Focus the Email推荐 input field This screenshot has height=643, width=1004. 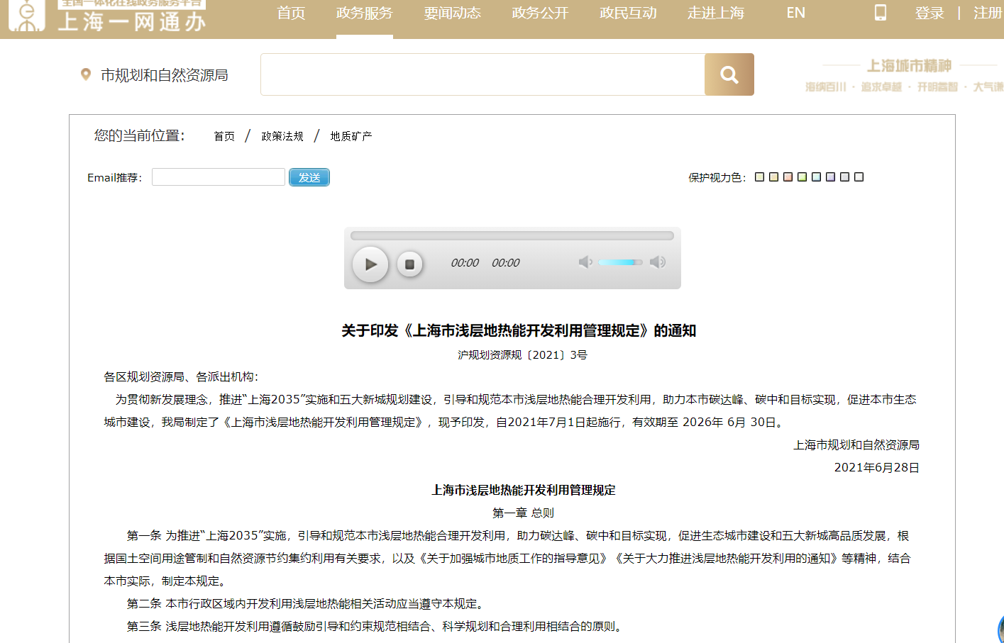coord(219,177)
